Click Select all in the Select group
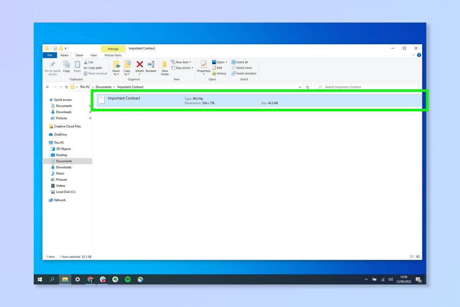 [x=242, y=62]
